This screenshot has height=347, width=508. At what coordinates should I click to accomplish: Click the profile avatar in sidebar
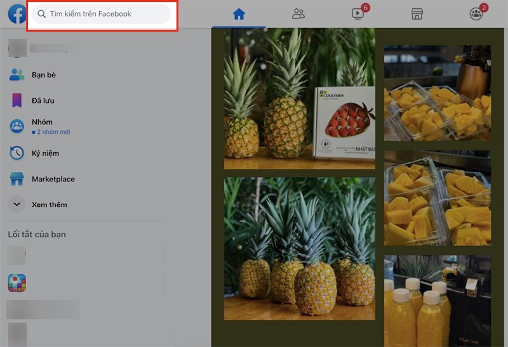pos(17,48)
